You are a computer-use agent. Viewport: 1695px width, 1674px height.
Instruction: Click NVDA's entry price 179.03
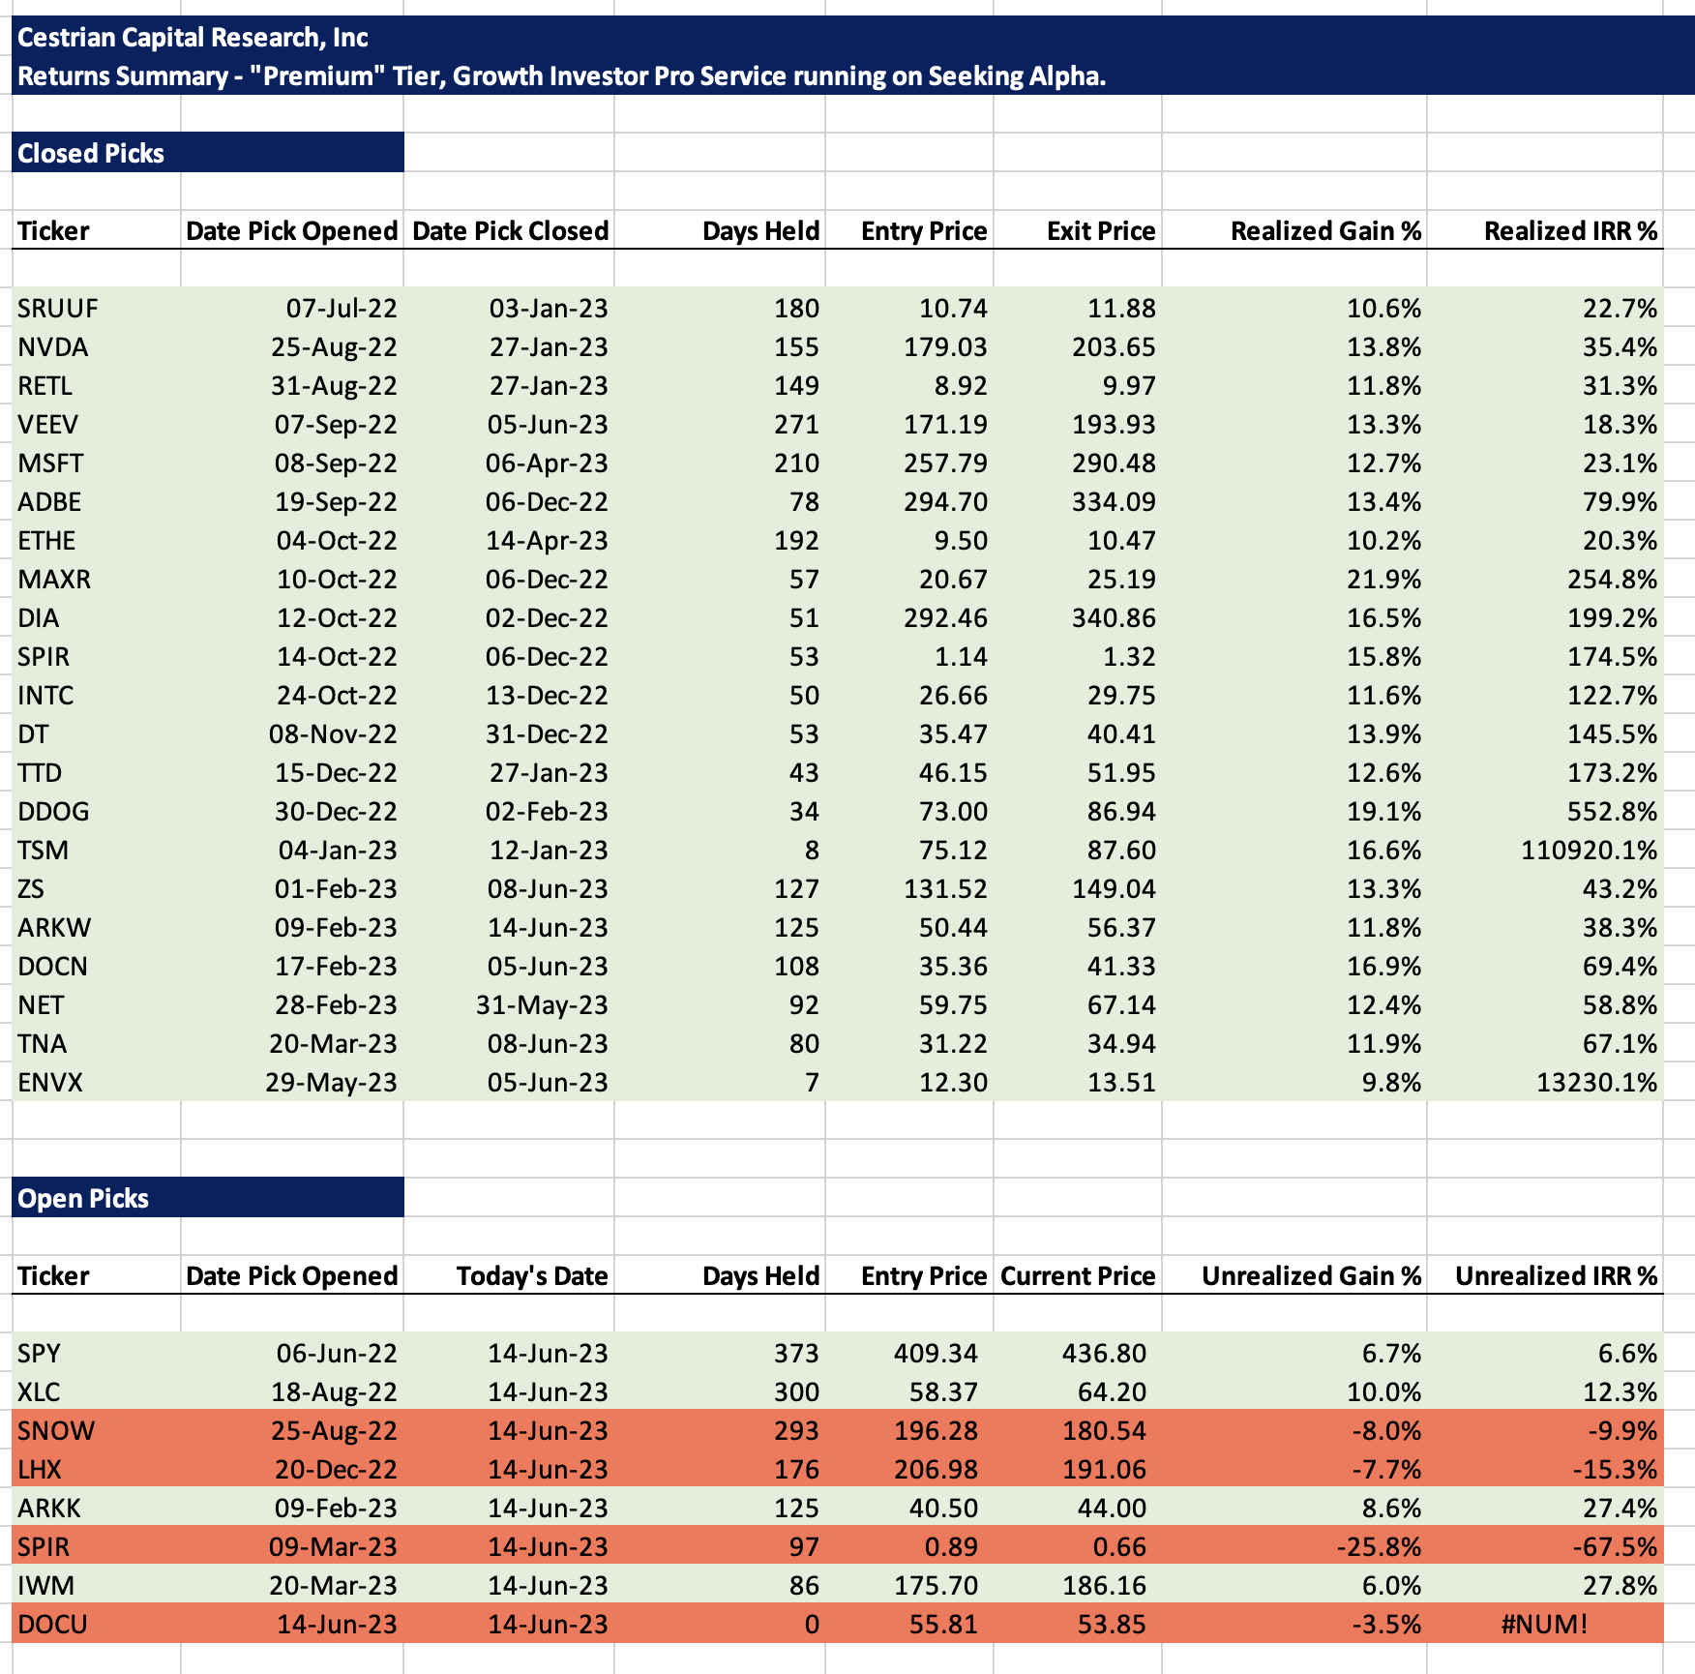(x=945, y=347)
